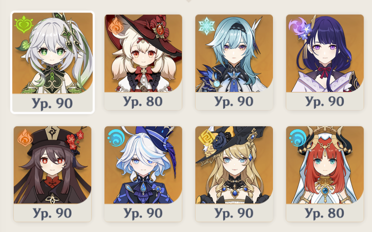The height and width of the screenshot is (232, 372).
Task: Click 'Ур. 80' label under red-haired veiled character
Action: click(324, 213)
